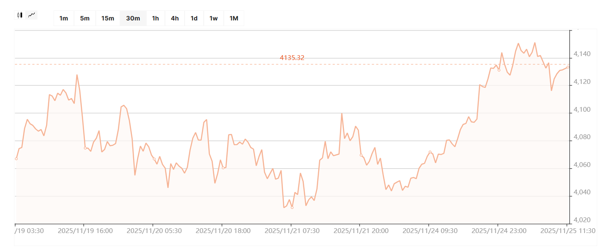The image size is (602, 250).
Task: Click the 2025/11/19 16:00 time label
Action: [85, 231]
